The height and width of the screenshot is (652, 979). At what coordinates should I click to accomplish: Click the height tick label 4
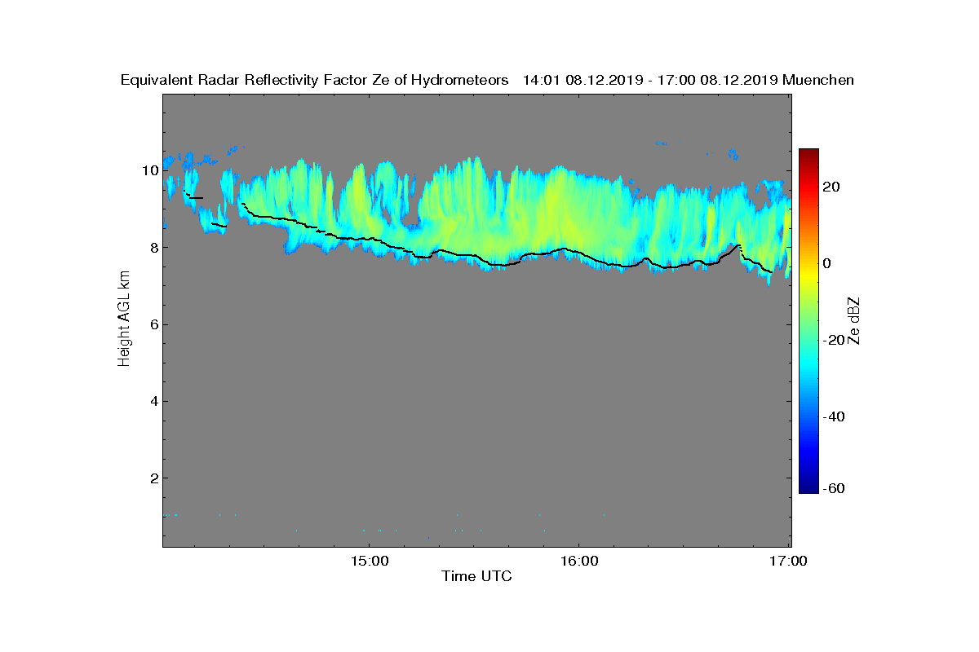(153, 401)
